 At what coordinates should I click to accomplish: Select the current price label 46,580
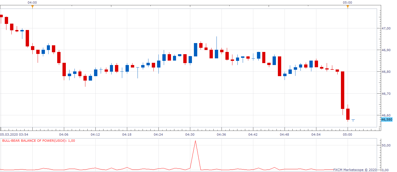coord(387,119)
